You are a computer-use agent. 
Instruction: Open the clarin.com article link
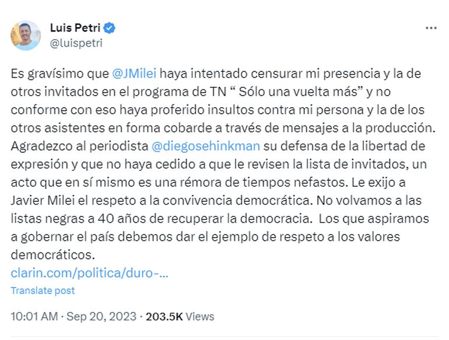89,274
